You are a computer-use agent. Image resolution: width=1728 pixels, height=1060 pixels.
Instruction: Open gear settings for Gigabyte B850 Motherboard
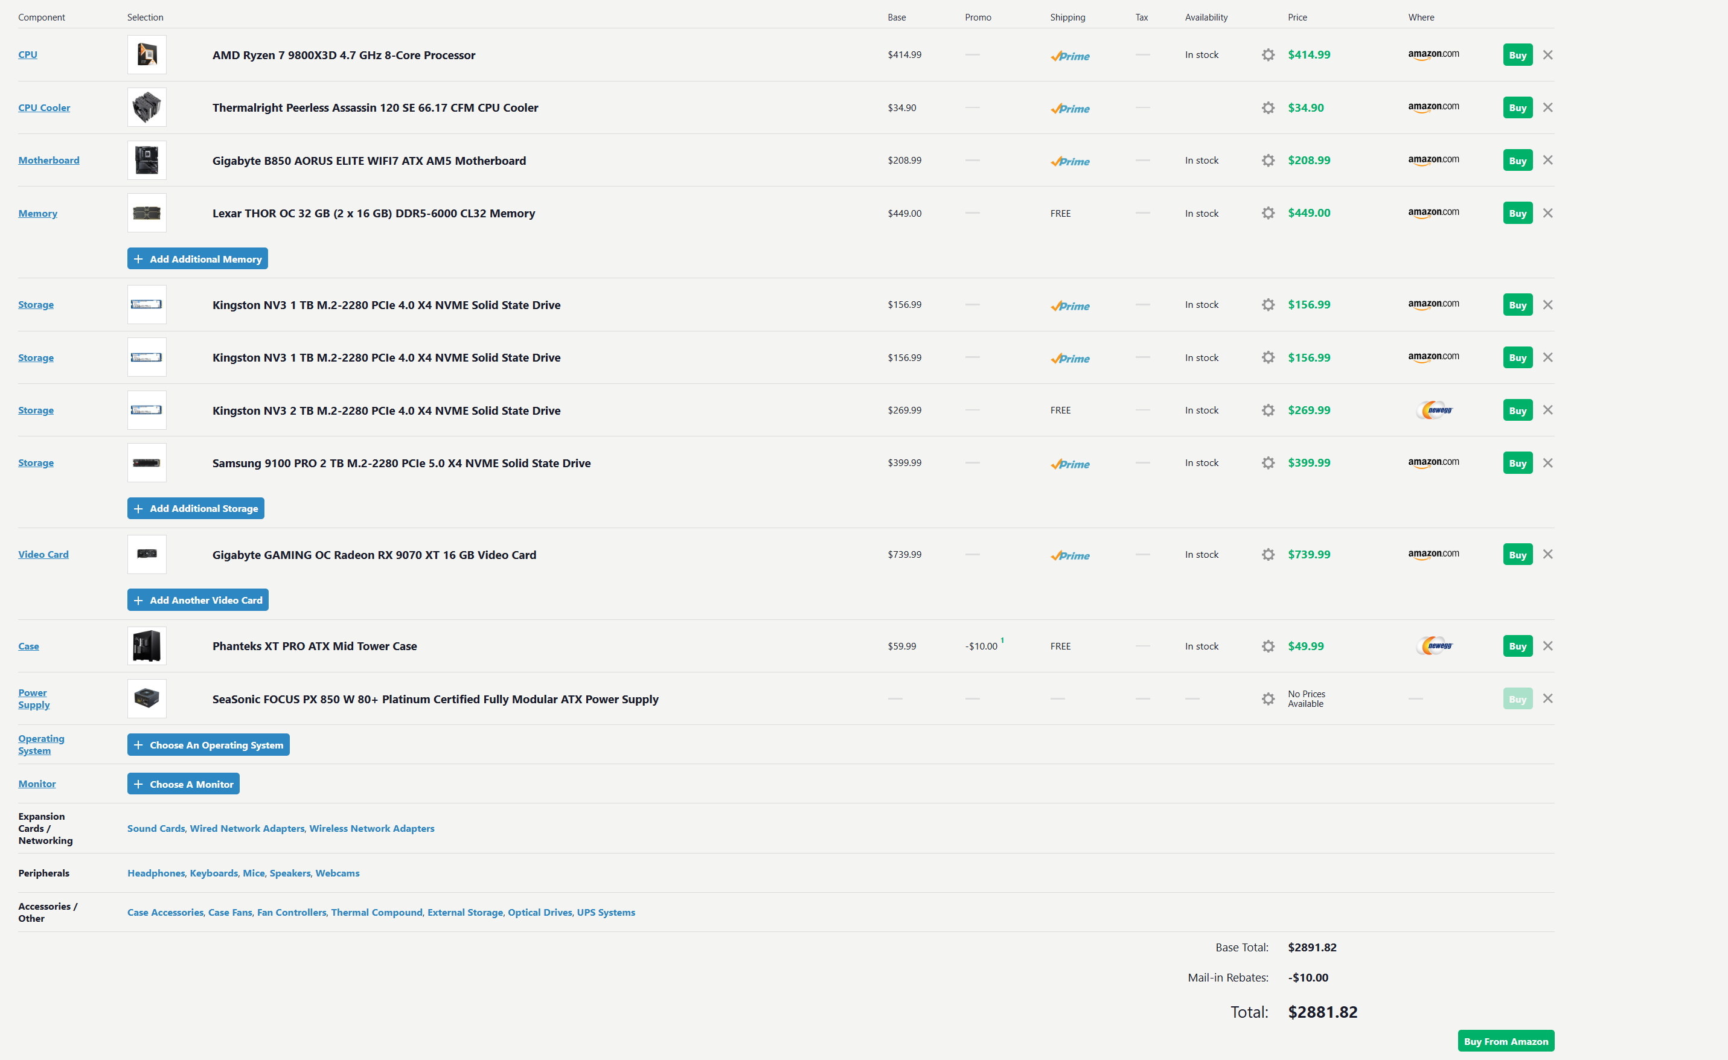coord(1268,160)
